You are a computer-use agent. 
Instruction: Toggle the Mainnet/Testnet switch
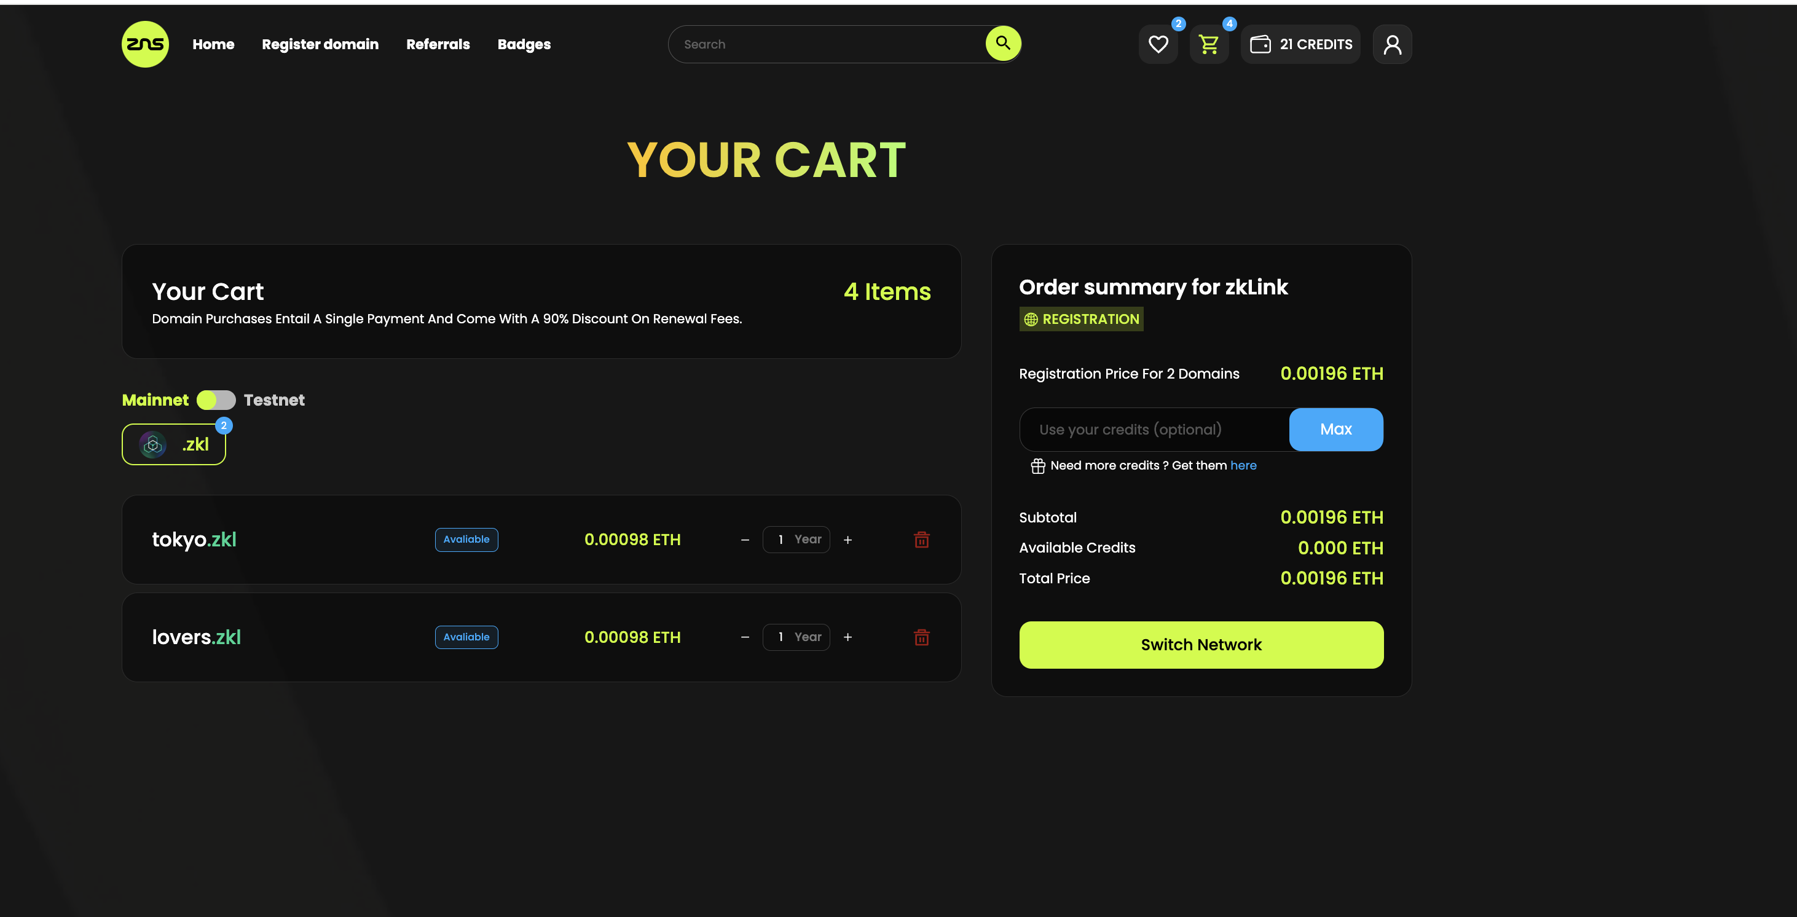(x=216, y=400)
